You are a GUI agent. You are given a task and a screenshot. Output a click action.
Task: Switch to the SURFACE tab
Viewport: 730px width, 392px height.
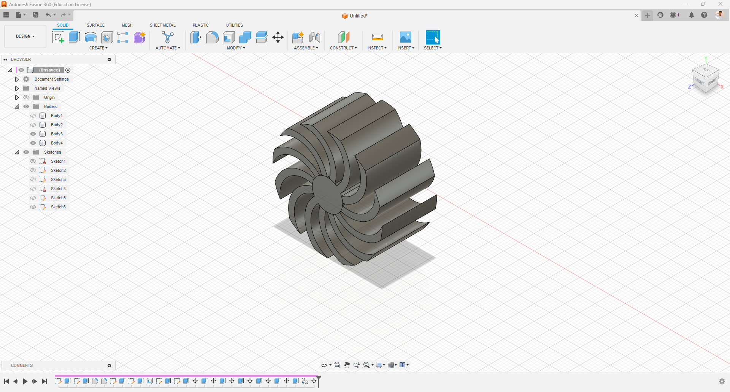pyautogui.click(x=95, y=25)
